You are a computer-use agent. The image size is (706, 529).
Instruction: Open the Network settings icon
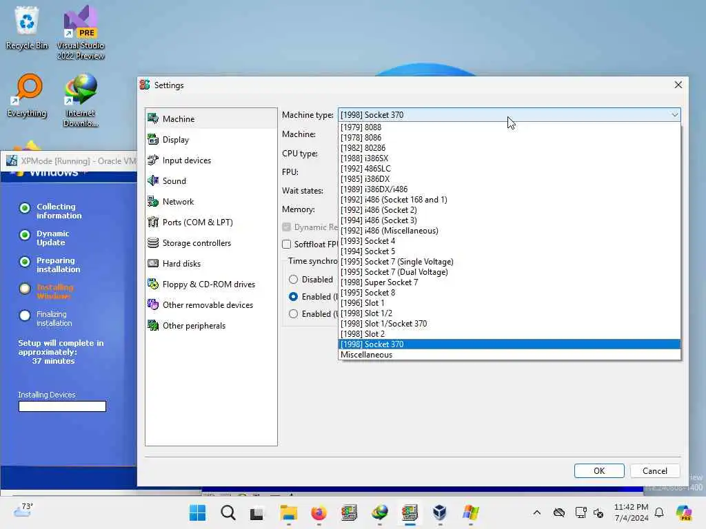[153, 202]
